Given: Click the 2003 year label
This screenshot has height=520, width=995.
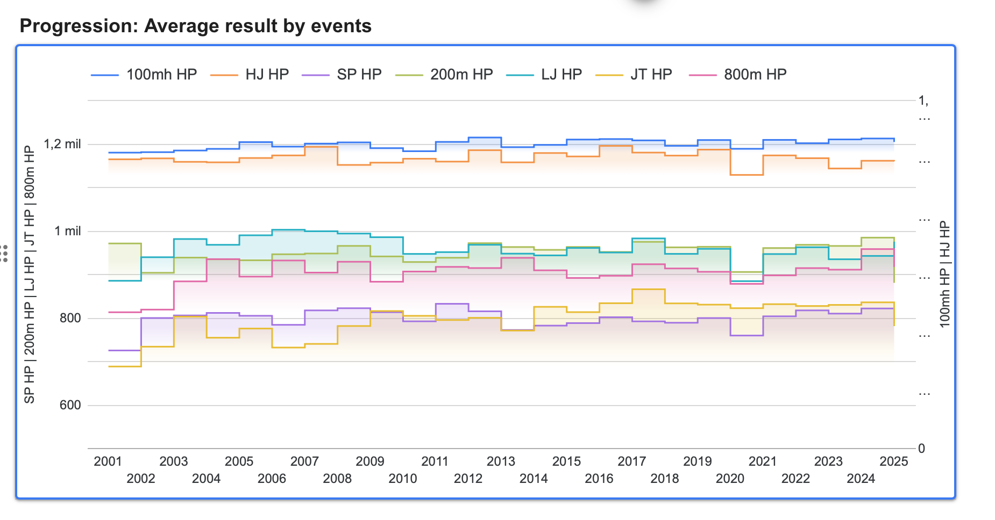Looking at the screenshot, I should pyautogui.click(x=174, y=461).
